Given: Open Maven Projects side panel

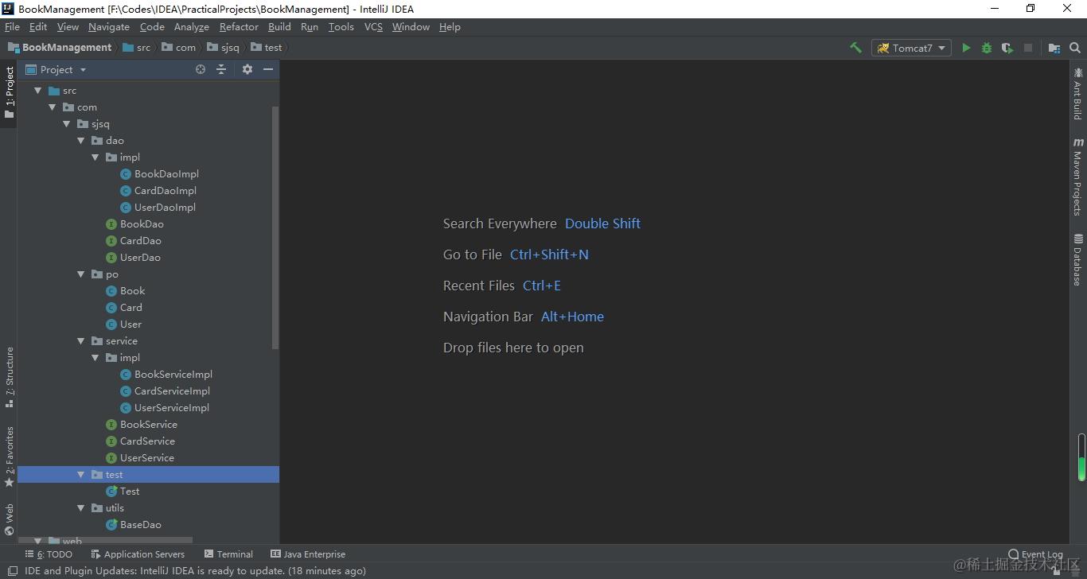Looking at the screenshot, I should point(1078,177).
